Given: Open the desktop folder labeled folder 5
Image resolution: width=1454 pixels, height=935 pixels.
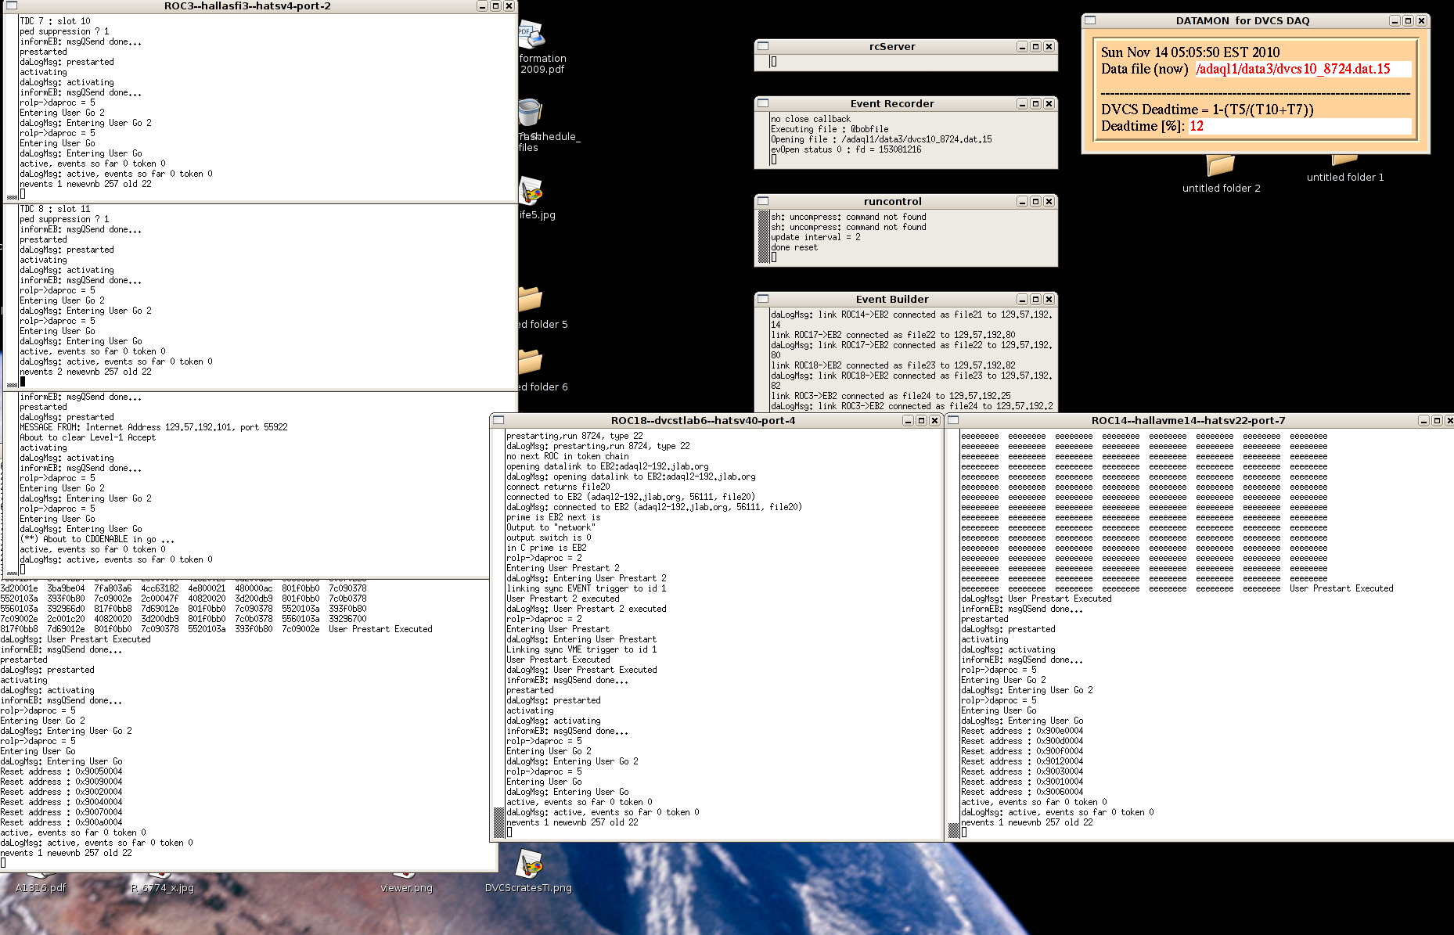Looking at the screenshot, I should [531, 300].
